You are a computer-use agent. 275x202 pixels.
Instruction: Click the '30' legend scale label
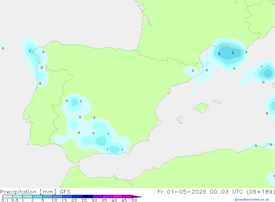(x=94, y=200)
